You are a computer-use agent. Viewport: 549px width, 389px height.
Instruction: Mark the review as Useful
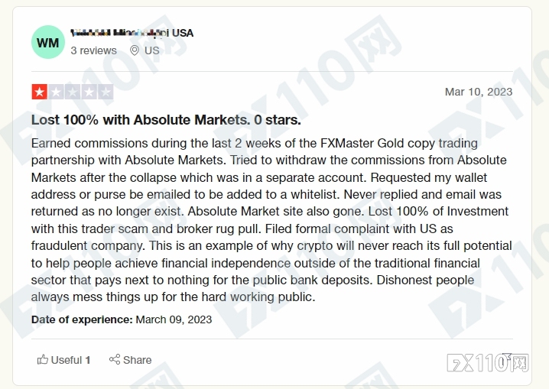click(63, 360)
